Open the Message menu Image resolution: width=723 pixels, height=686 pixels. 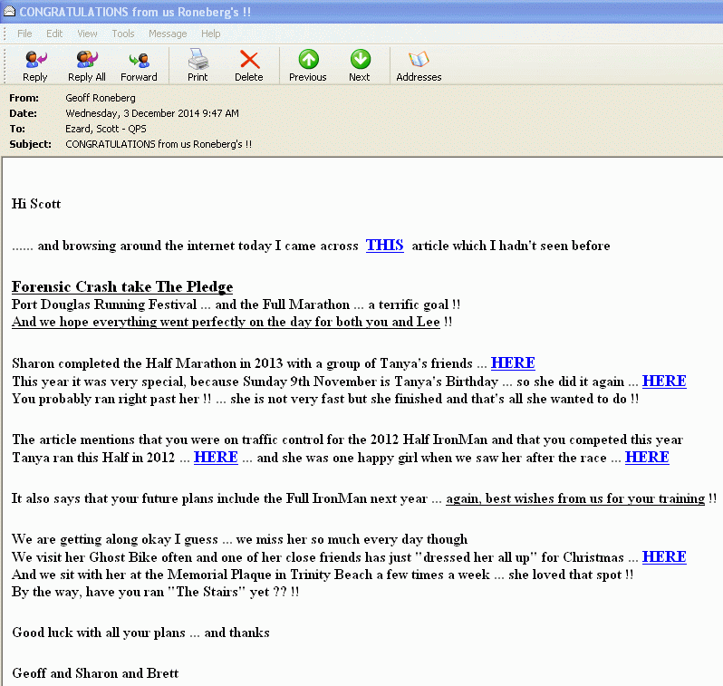point(168,34)
